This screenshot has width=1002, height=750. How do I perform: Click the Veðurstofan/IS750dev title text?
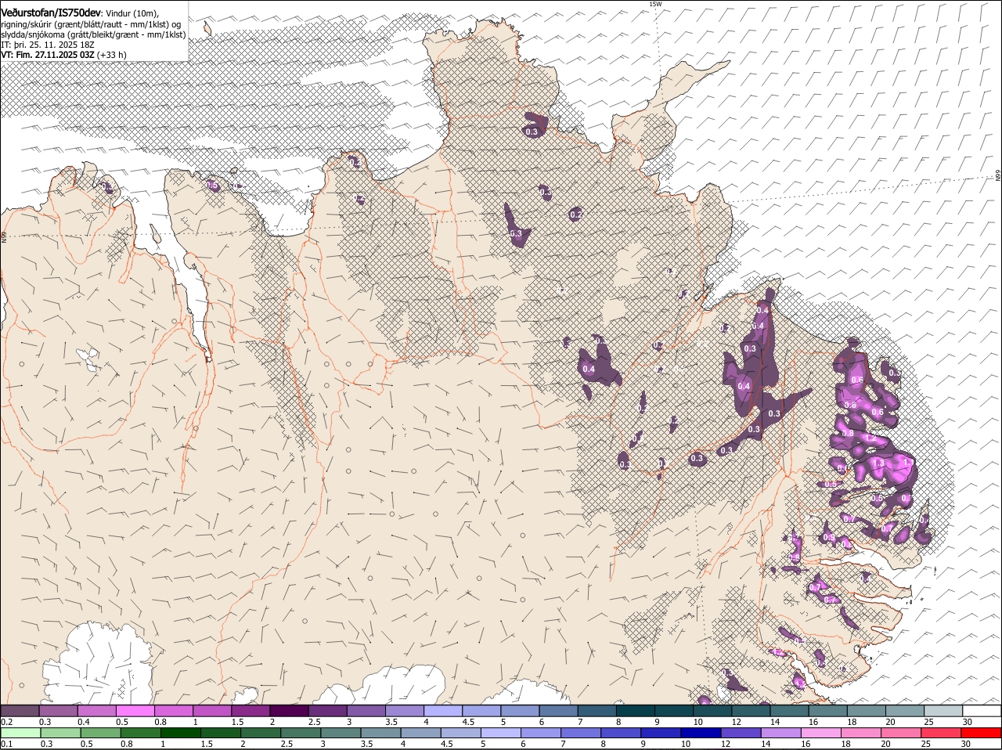51,13
